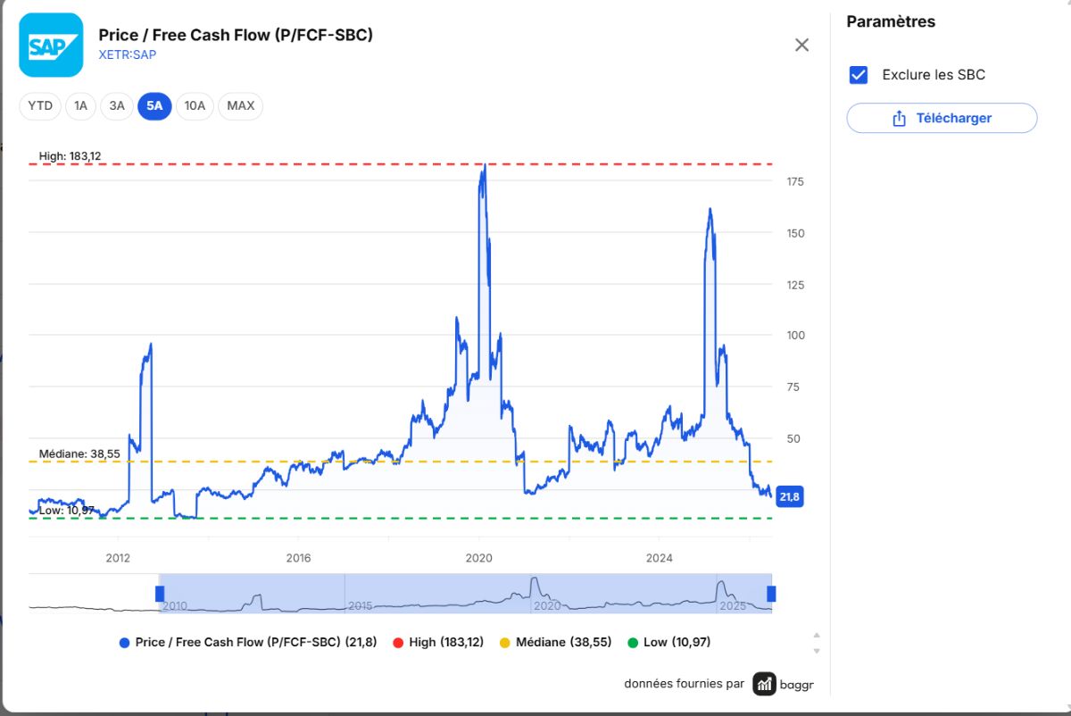The height and width of the screenshot is (716, 1071).
Task: Switch to the MAX time range
Action: 240,106
